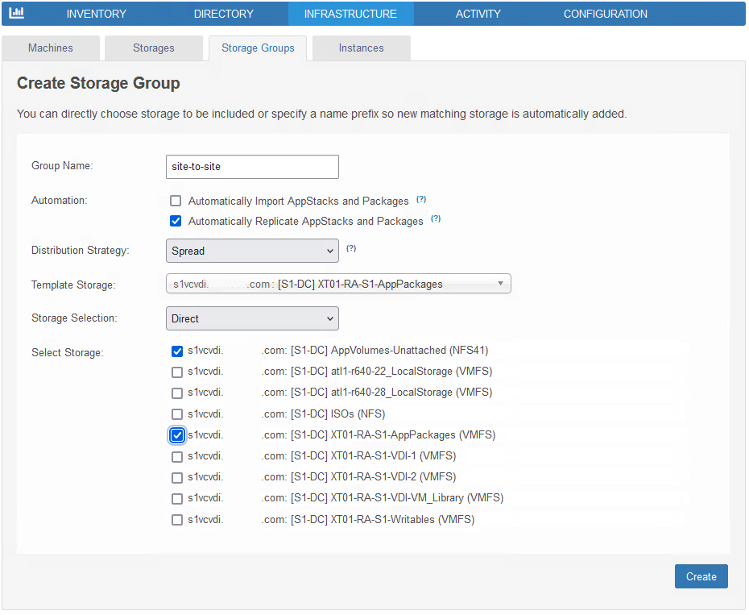Open help for Automatically Replicate AppStacks option
The width and height of the screenshot is (749, 615).
click(436, 218)
